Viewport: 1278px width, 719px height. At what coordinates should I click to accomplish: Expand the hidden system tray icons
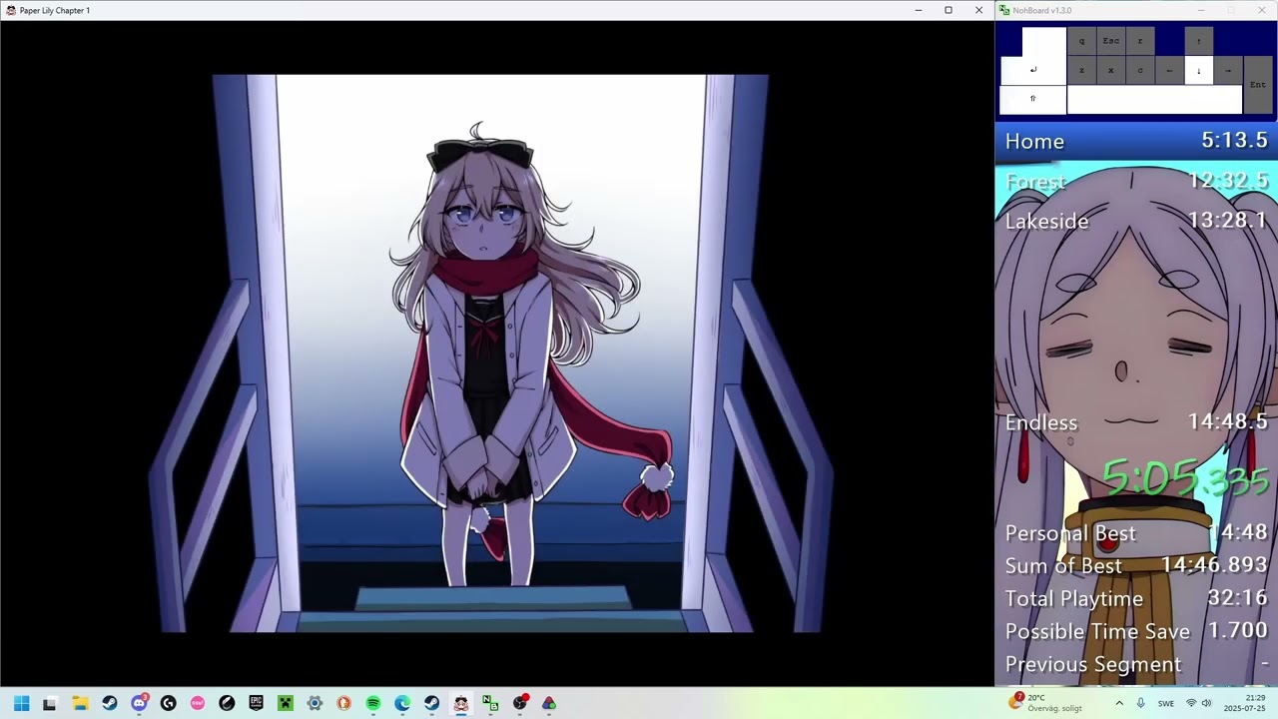click(x=1118, y=703)
